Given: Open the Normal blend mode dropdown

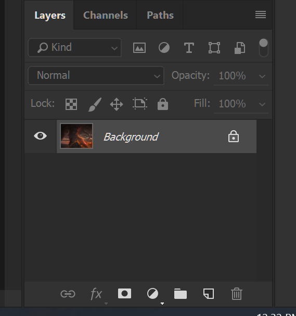Looking at the screenshot, I should point(96,76).
